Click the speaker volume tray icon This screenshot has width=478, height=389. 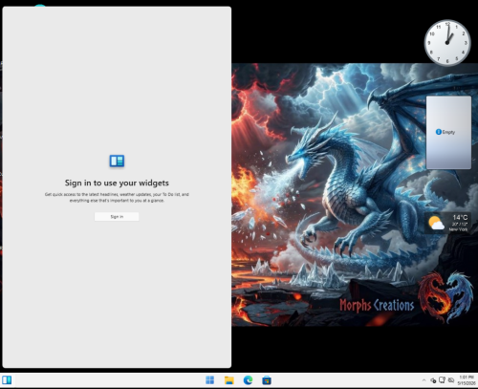[433, 380]
